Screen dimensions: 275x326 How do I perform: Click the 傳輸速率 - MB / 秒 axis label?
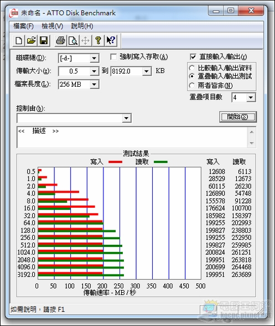(x=110, y=293)
